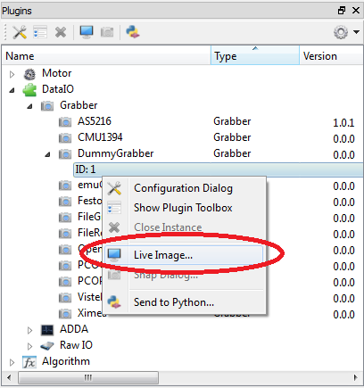Screen dimensions: 364x388
Task: Click the DummyGrabber camera icon
Action: (x=65, y=154)
